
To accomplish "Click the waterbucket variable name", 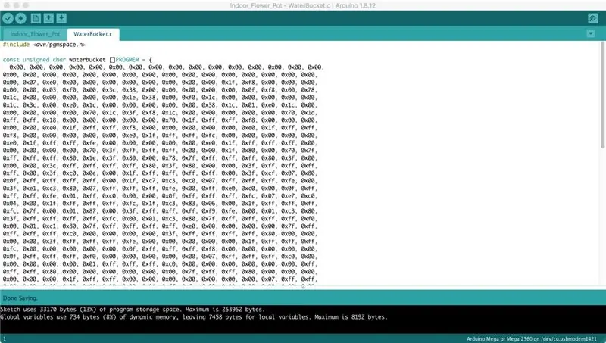I will 87,60.
